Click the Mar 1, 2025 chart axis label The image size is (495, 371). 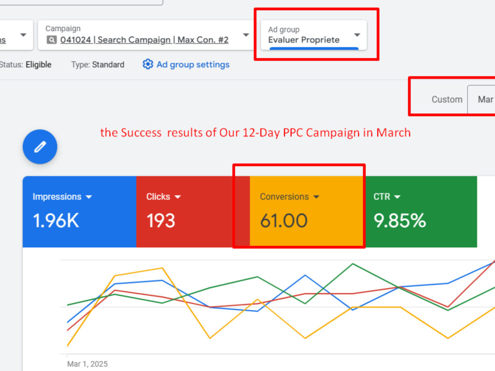pos(88,364)
